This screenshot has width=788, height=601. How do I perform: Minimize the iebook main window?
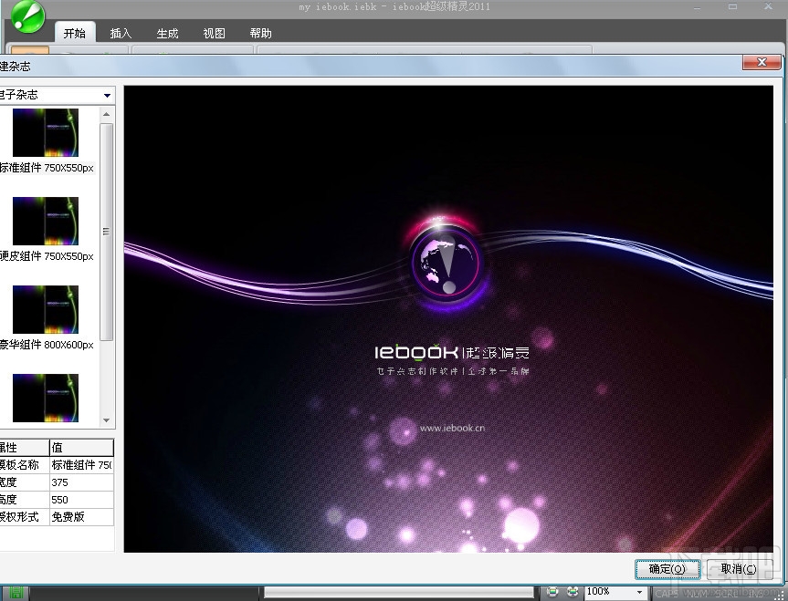[x=698, y=7]
